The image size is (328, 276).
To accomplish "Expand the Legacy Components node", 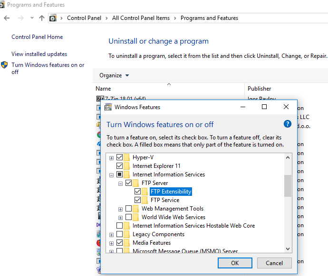I will click(112, 235).
